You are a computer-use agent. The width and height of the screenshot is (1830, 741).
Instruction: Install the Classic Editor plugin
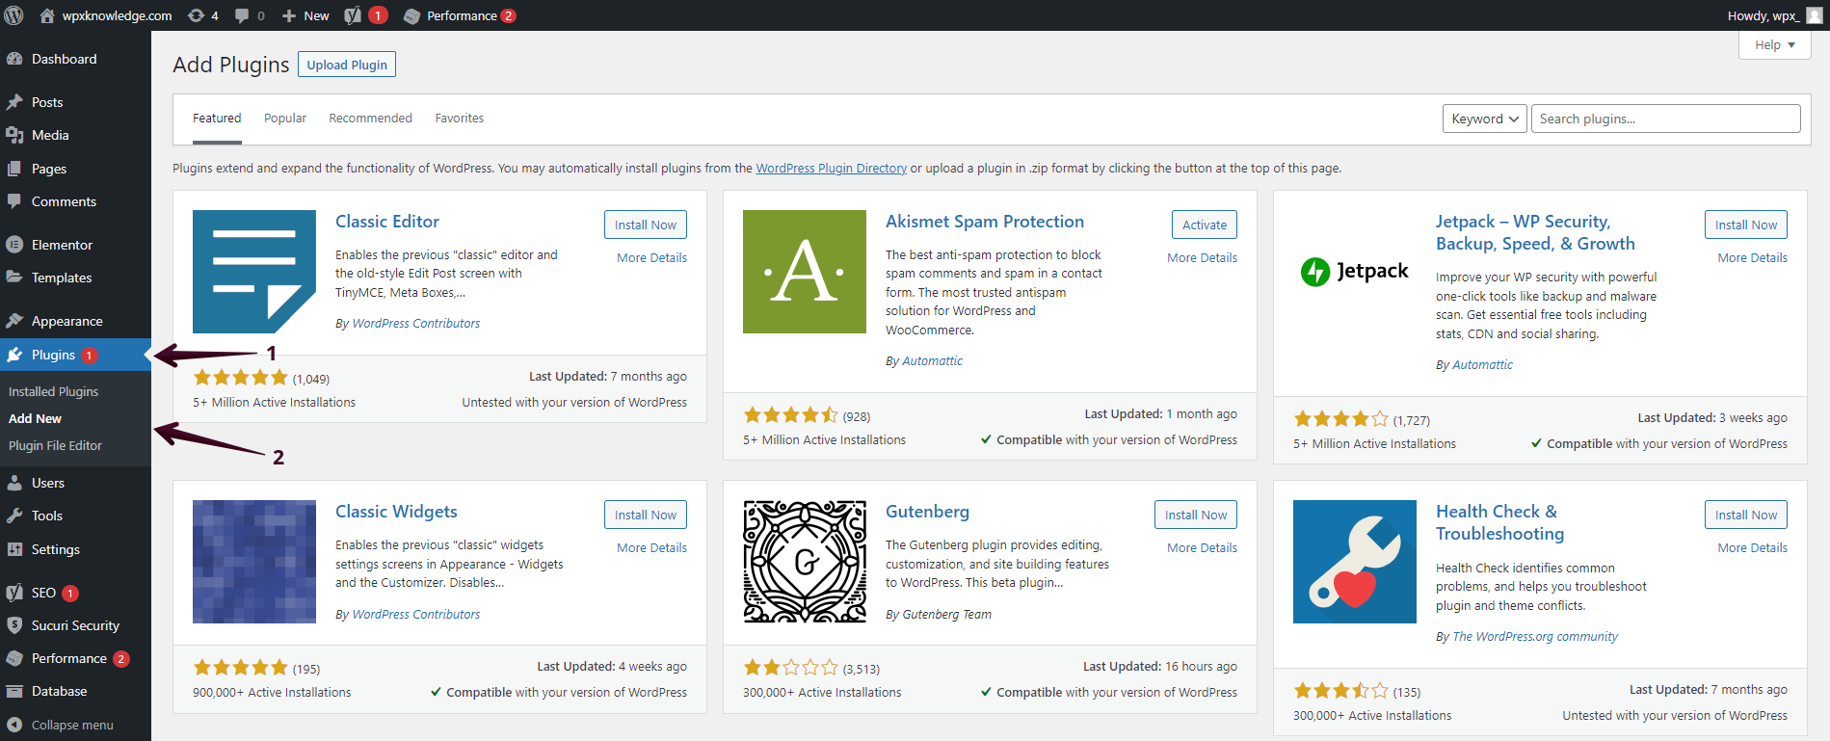[x=646, y=225]
